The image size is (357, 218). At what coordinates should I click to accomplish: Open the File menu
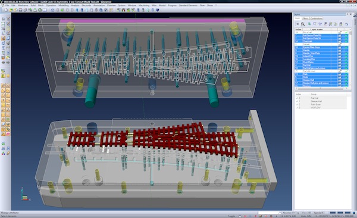click(7, 5)
